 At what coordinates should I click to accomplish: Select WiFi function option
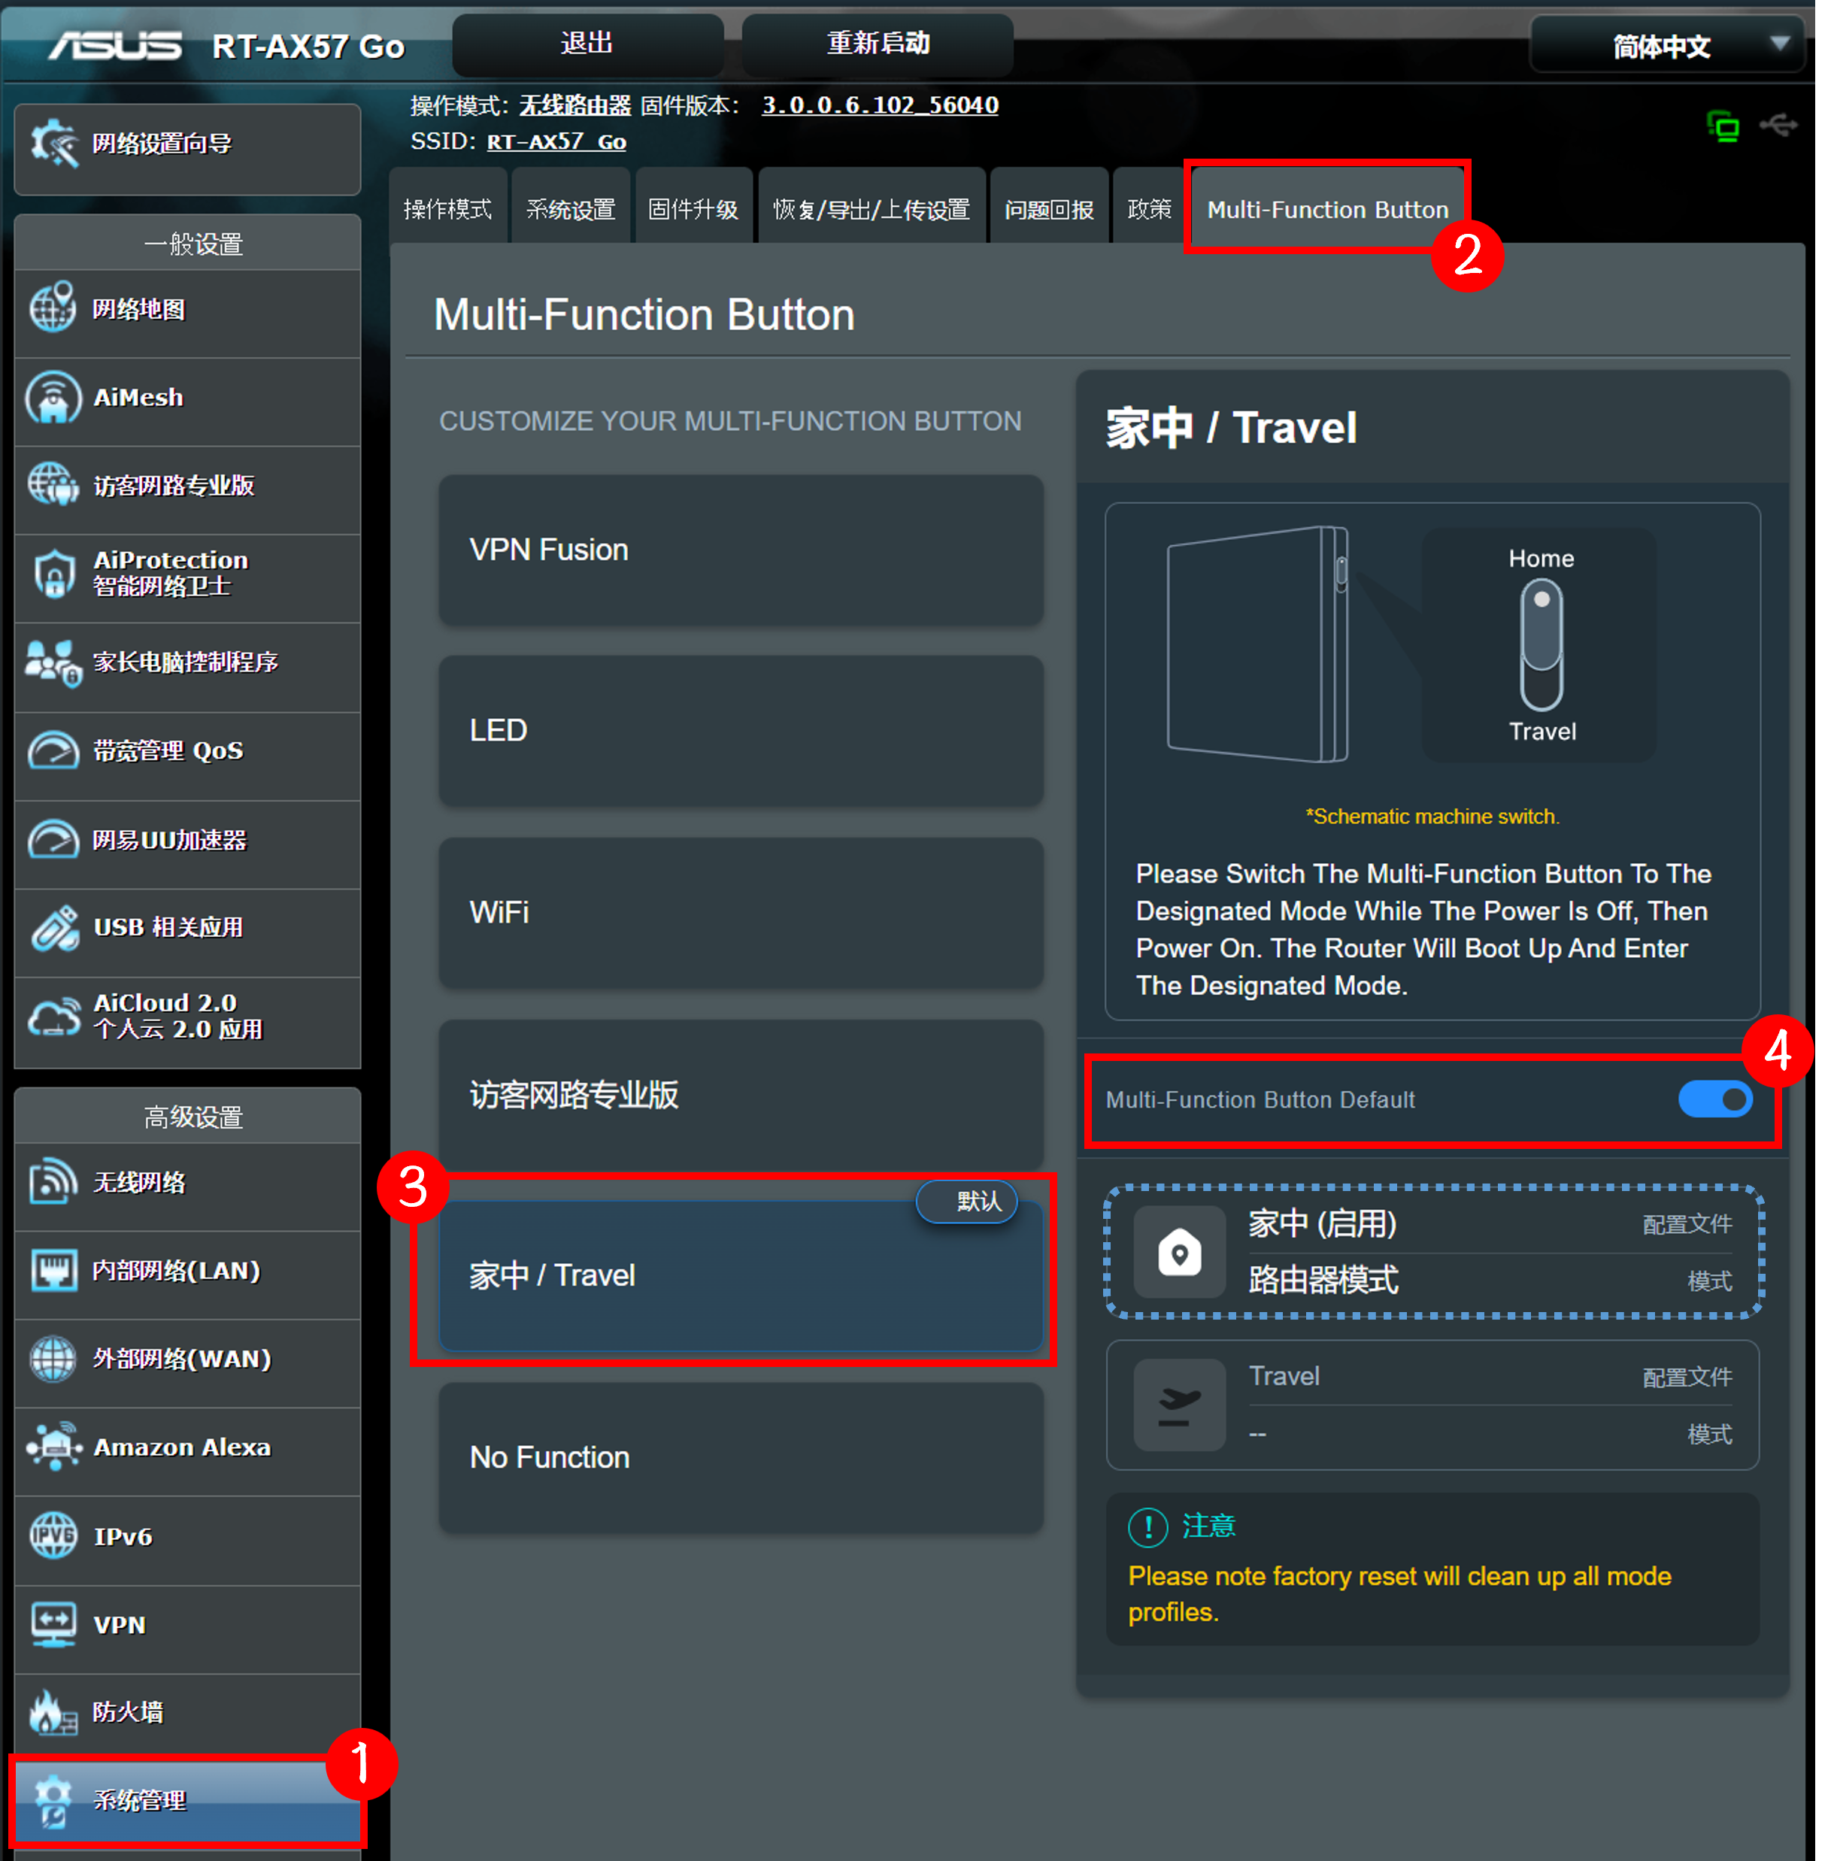[x=741, y=912]
